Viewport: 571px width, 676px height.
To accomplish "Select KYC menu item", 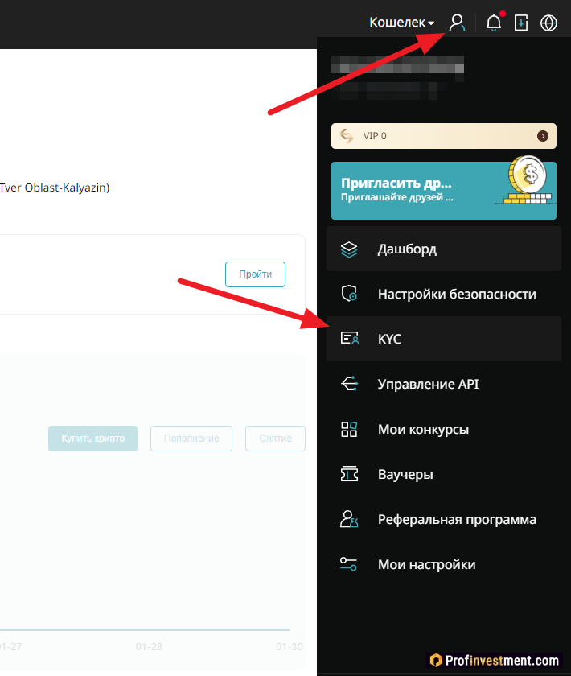I will tap(444, 339).
